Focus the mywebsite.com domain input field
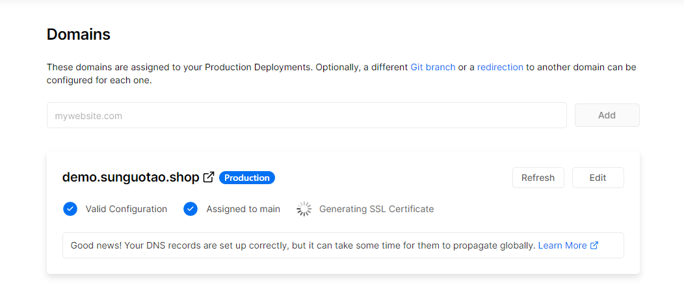 coord(306,116)
